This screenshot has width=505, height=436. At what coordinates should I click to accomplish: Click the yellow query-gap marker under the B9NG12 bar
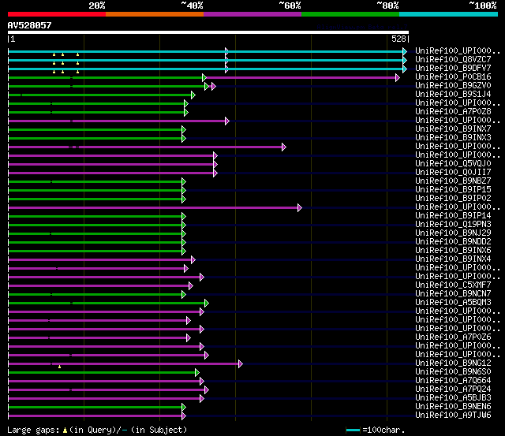(x=60, y=367)
